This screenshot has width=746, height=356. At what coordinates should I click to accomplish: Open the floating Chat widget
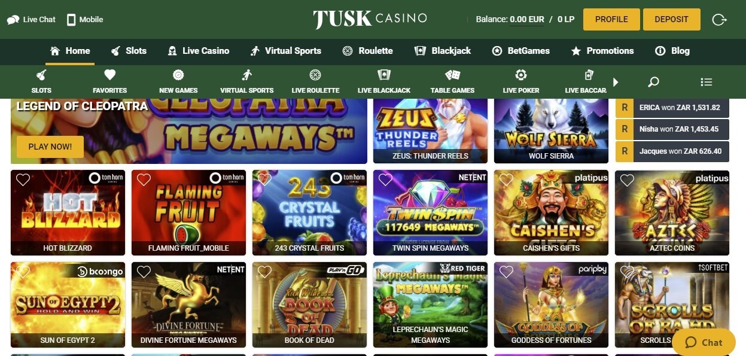pos(704,342)
